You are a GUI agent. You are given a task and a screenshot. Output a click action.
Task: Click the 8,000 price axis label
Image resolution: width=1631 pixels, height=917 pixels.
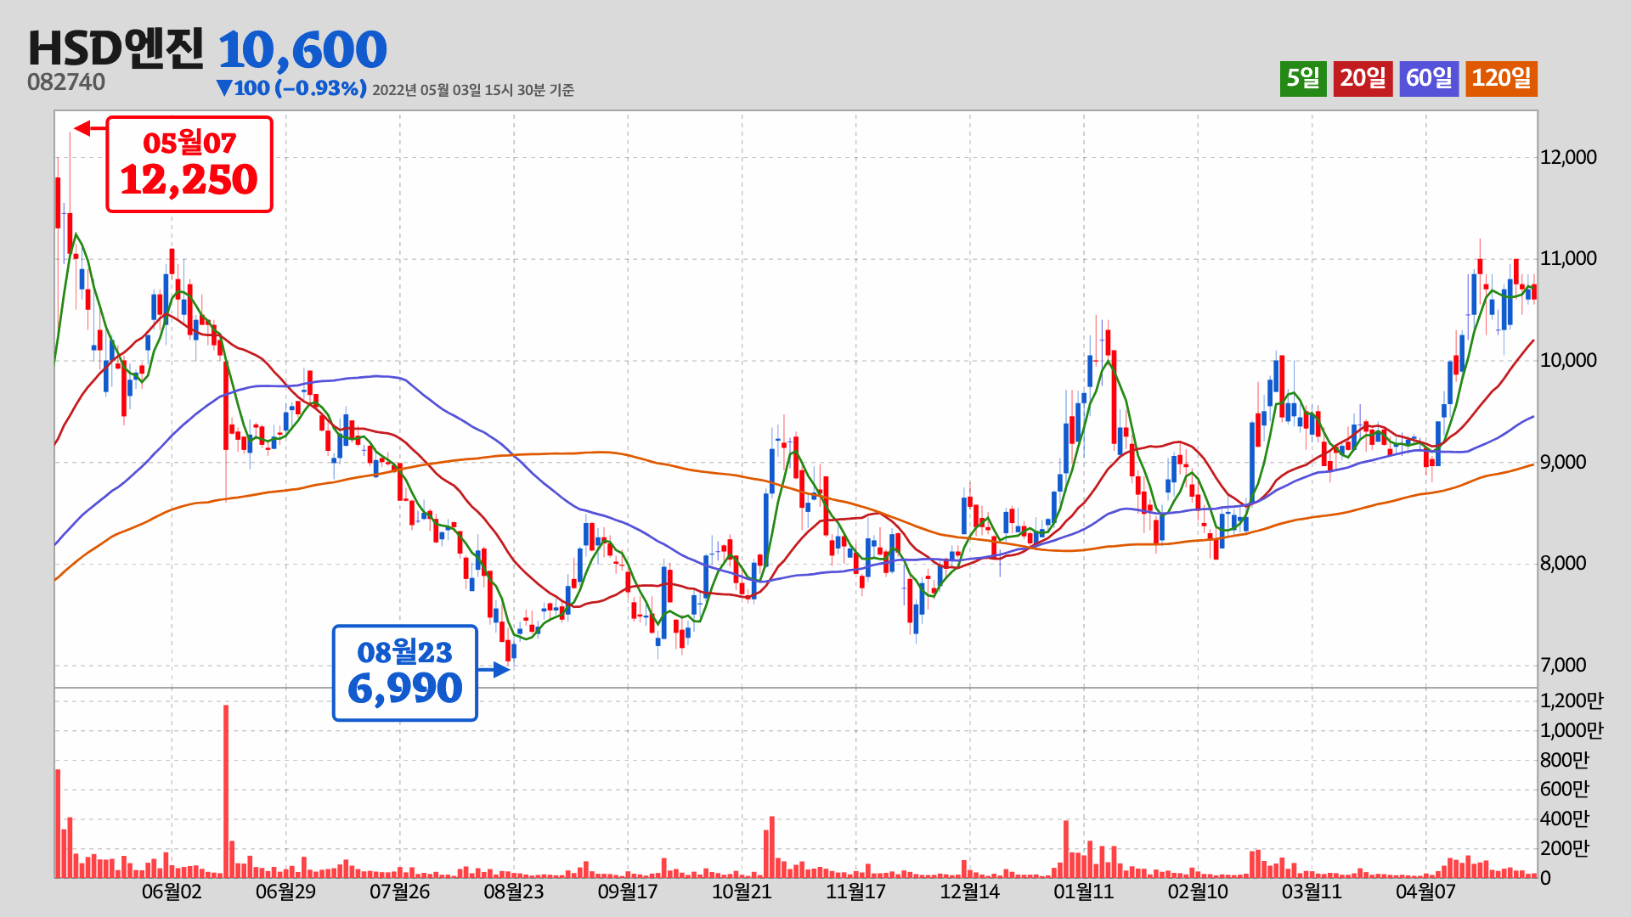1563,563
